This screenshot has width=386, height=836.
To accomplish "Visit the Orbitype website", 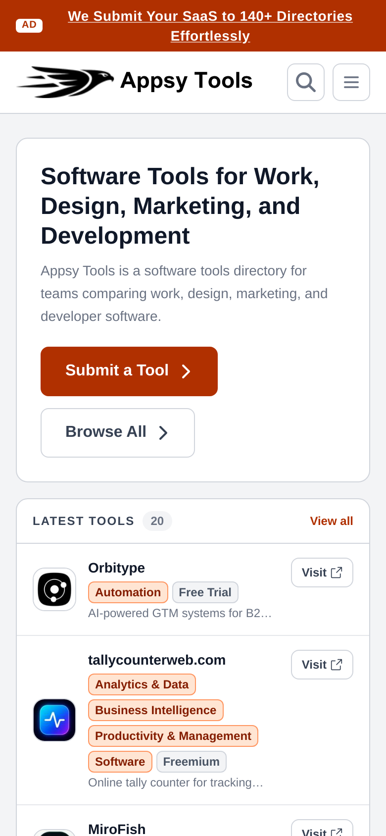I will click(x=322, y=573).
